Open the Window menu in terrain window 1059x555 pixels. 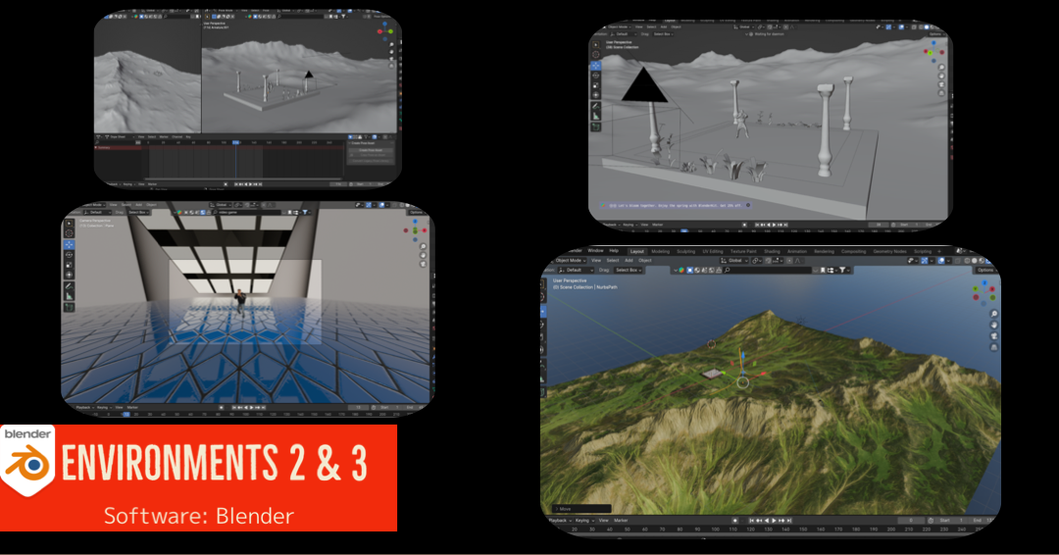[x=596, y=251]
